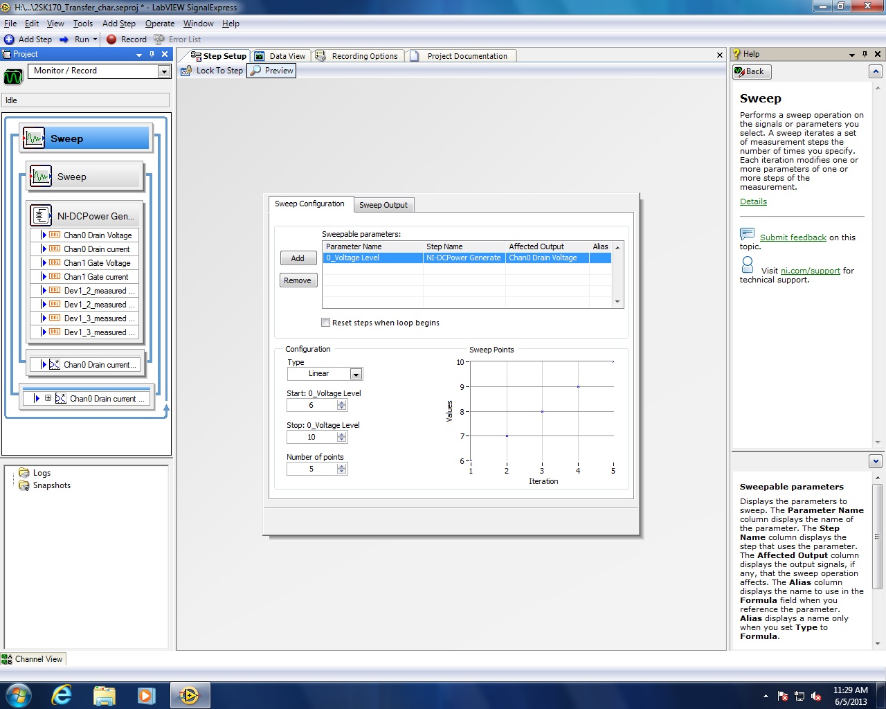Viewport: 886px width, 709px height.
Task: Open the Monitor / Record dropdown
Action: (x=164, y=71)
